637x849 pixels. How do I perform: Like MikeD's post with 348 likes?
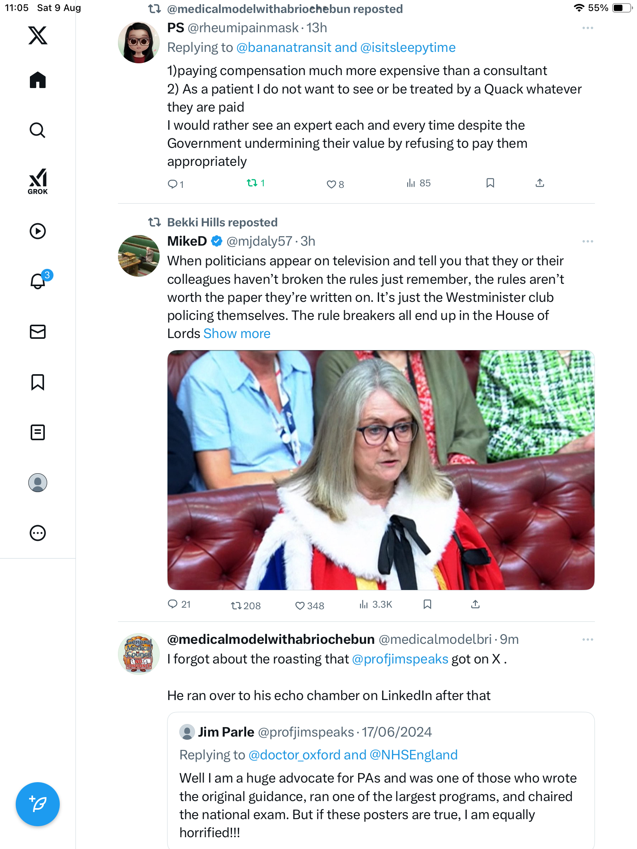[300, 605]
